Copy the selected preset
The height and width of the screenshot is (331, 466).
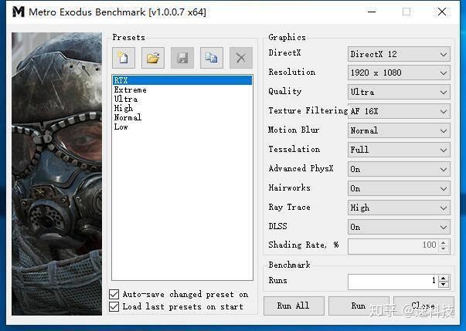tap(212, 58)
